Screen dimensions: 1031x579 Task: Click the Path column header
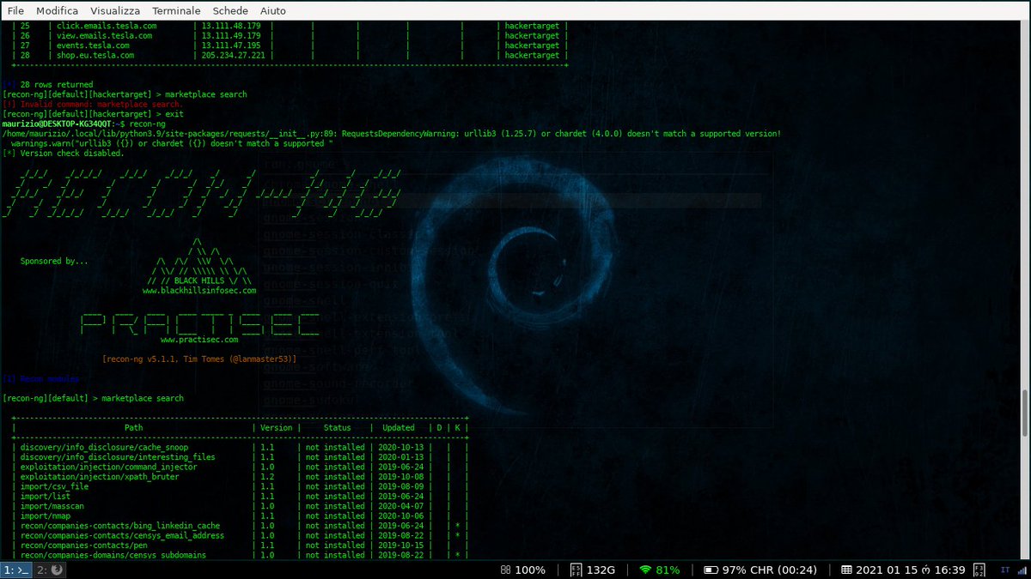pos(133,427)
